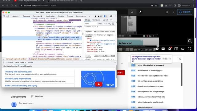Open video player settings gear
The image size is (197, 111).
[x=170, y=49]
